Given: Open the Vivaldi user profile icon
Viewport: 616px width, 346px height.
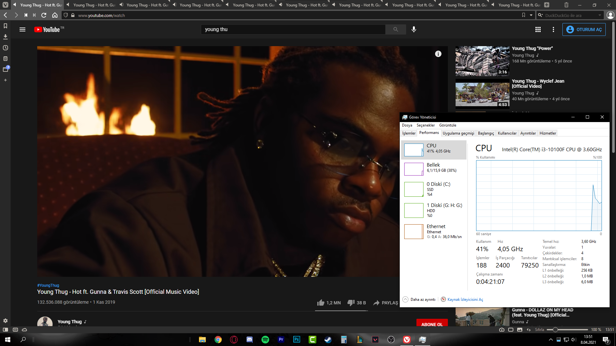Looking at the screenshot, I should pyautogui.click(x=611, y=15).
